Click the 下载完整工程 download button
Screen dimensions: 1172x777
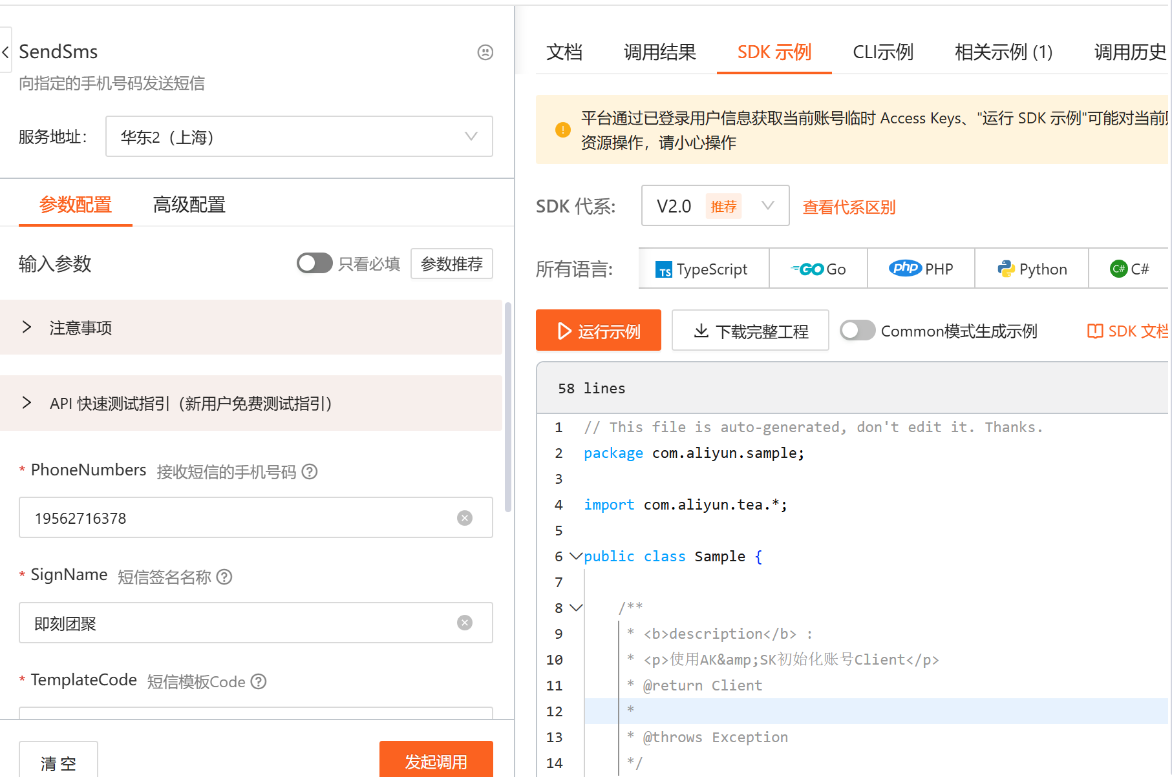click(x=751, y=331)
